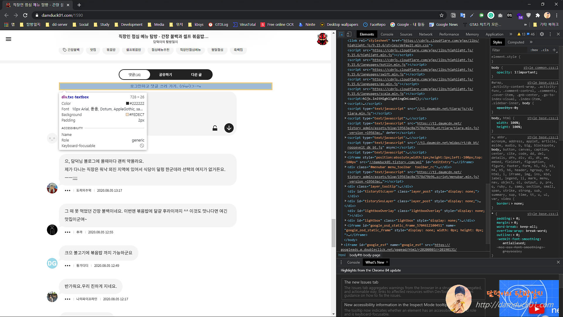Open DevTools settings gear
This screenshot has height=317, width=563.
tap(542, 34)
